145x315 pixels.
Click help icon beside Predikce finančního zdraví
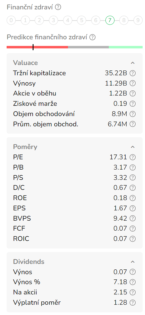coord(92,37)
